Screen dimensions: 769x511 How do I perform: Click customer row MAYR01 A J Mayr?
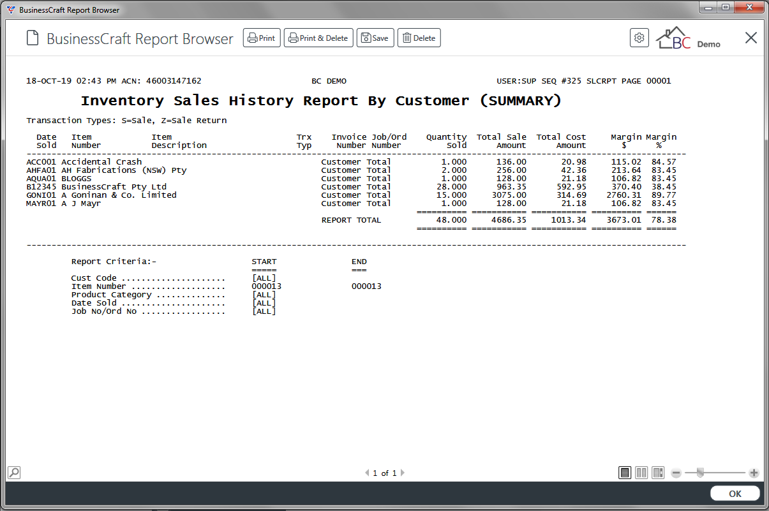351,204
